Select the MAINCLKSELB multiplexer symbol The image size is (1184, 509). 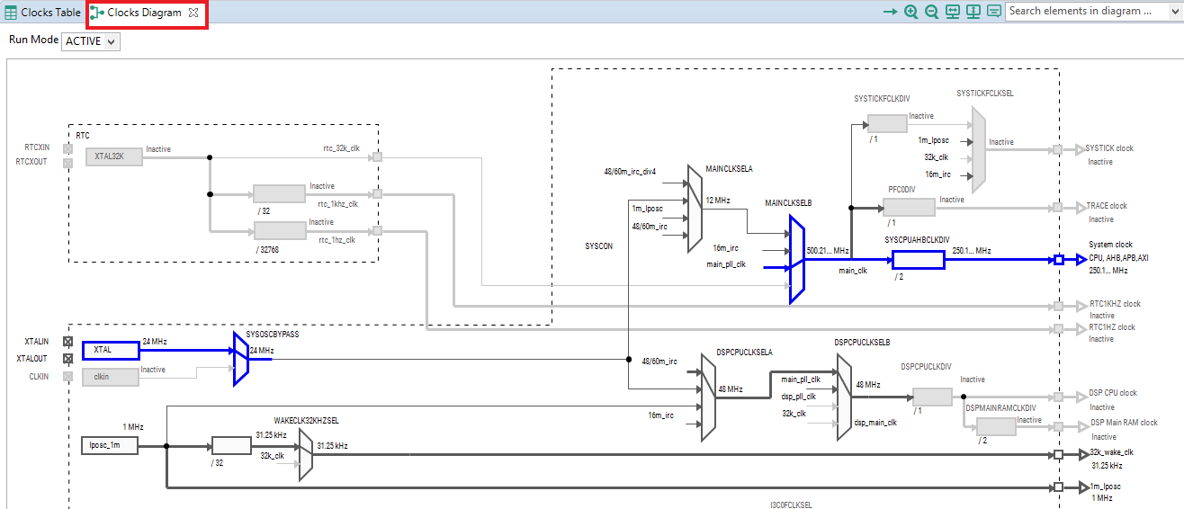tap(797, 259)
